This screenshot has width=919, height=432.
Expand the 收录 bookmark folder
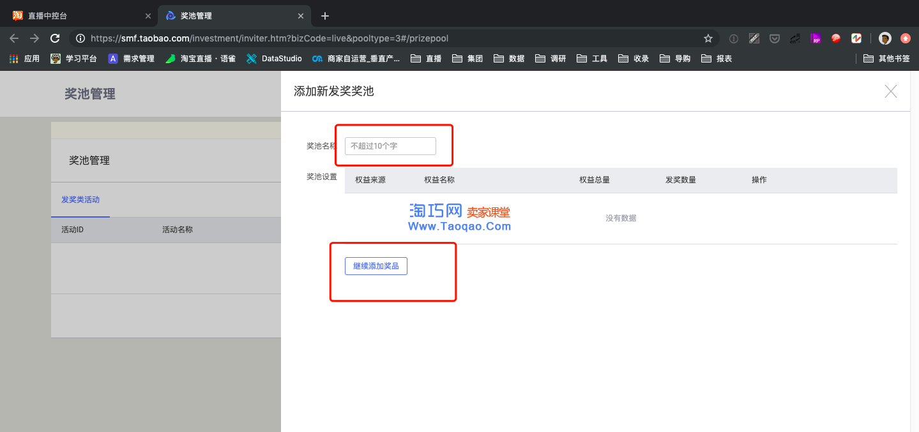pyautogui.click(x=634, y=59)
